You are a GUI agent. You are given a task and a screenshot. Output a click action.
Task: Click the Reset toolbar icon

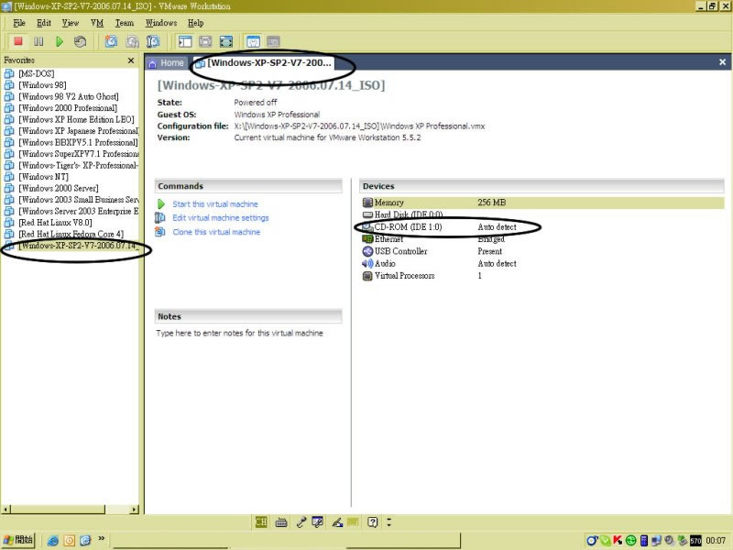pyautogui.click(x=80, y=41)
